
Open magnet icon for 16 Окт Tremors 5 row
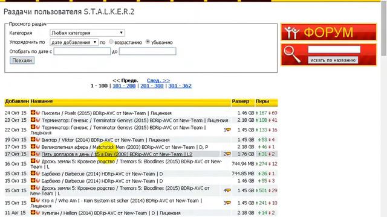[x=37, y=161]
